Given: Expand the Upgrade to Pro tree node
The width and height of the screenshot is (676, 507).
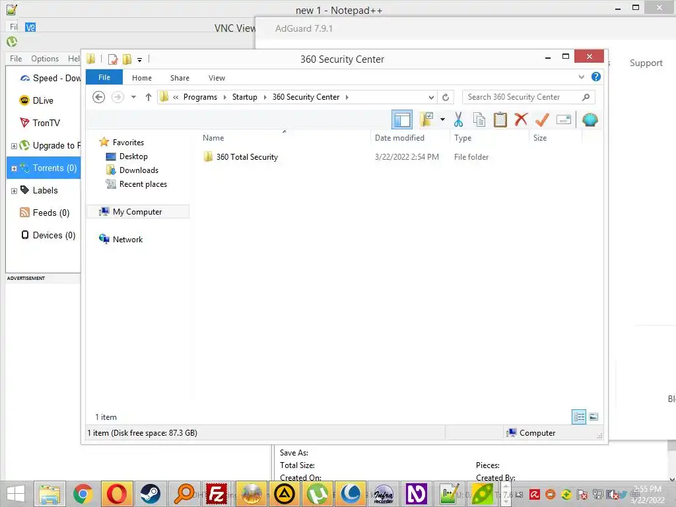Looking at the screenshot, I should (x=14, y=146).
